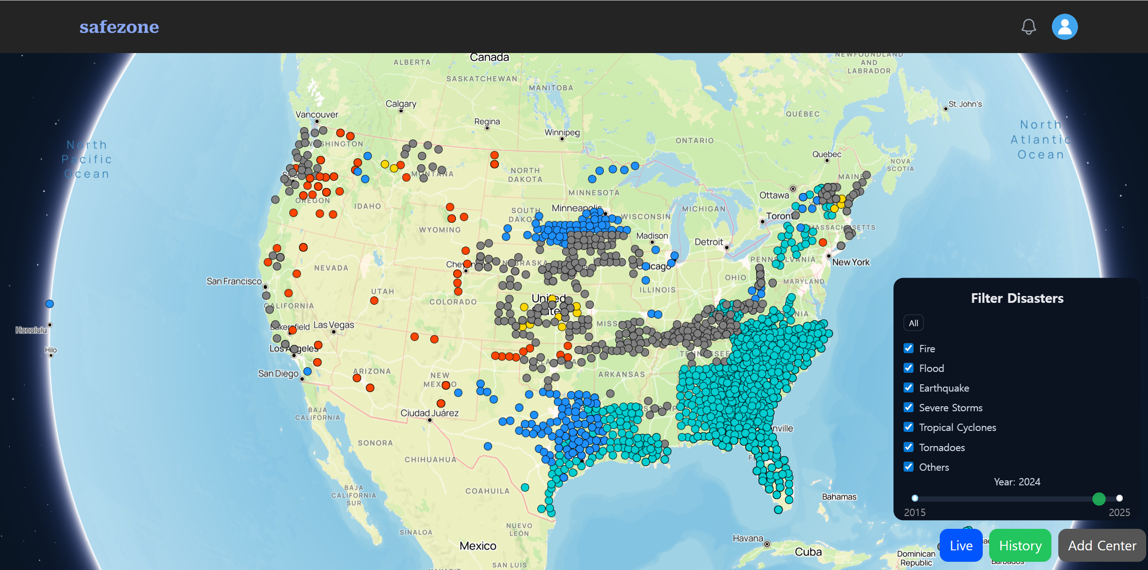Click the All filter button
Screen dimensions: 1148x570
pos(913,323)
